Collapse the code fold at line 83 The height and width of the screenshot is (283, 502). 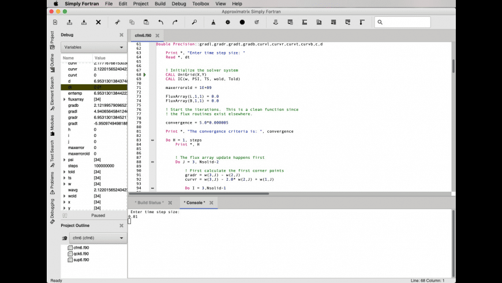click(152, 140)
